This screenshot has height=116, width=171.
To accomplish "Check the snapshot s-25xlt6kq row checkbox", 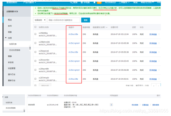I will click(x=35, y=34).
